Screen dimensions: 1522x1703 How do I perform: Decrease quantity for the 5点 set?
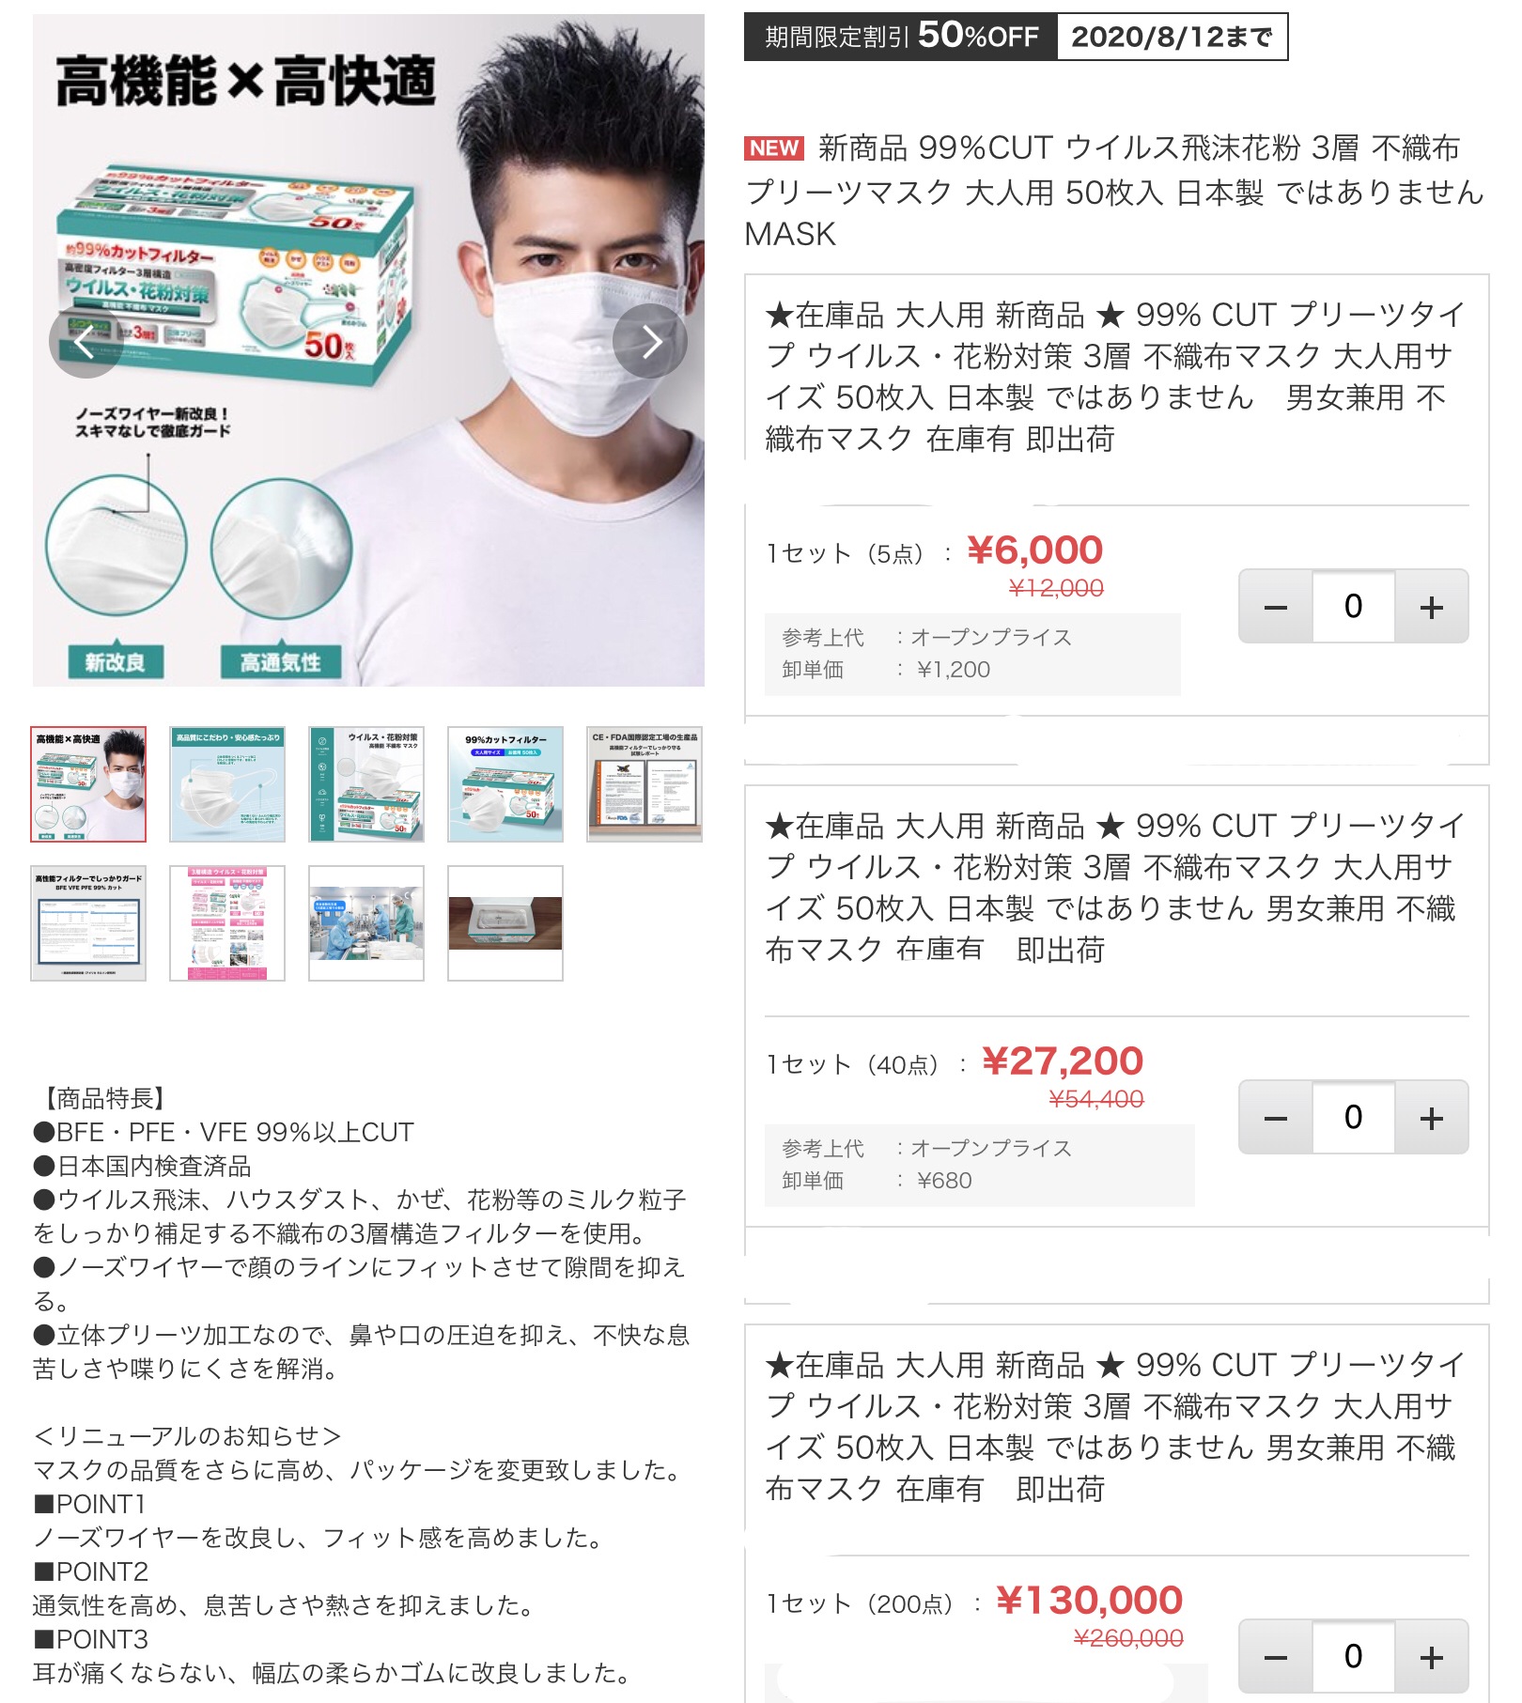(1276, 607)
